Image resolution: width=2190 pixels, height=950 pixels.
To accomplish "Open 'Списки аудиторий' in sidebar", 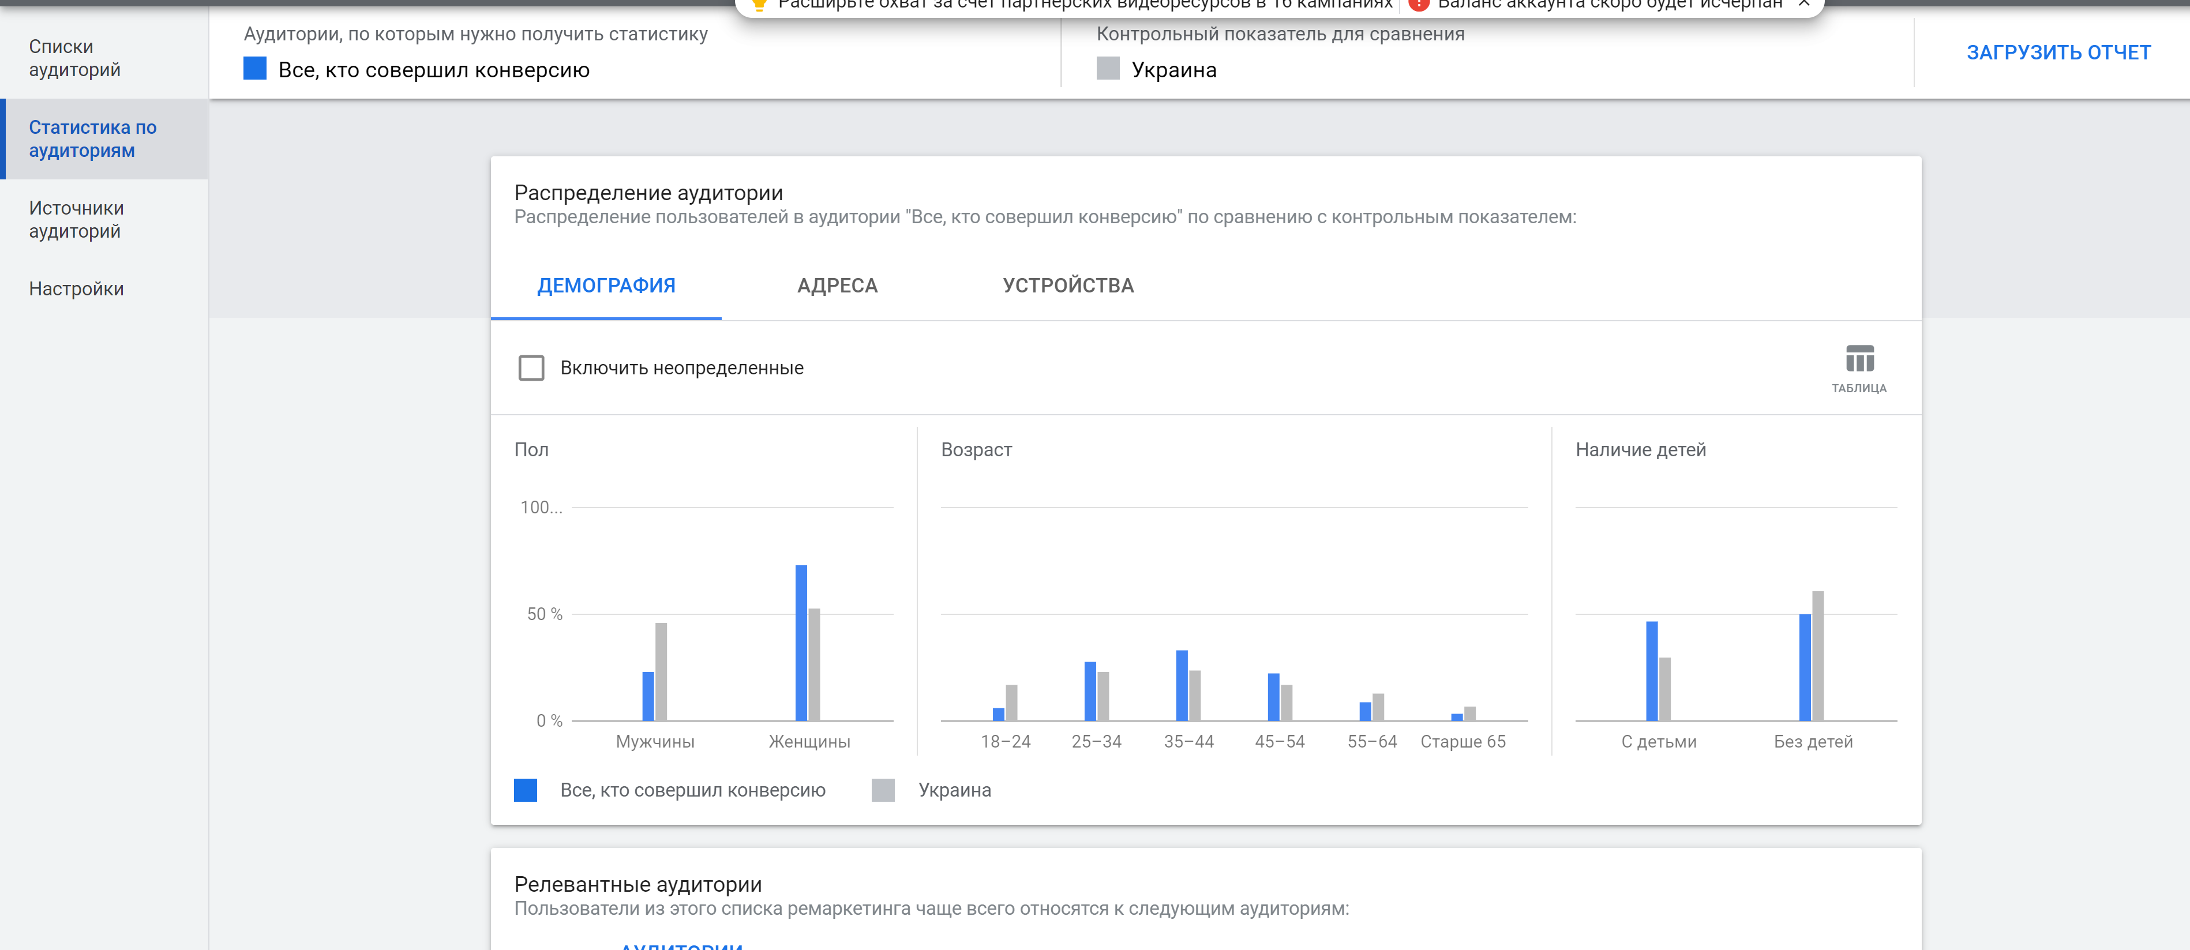I will [75, 58].
